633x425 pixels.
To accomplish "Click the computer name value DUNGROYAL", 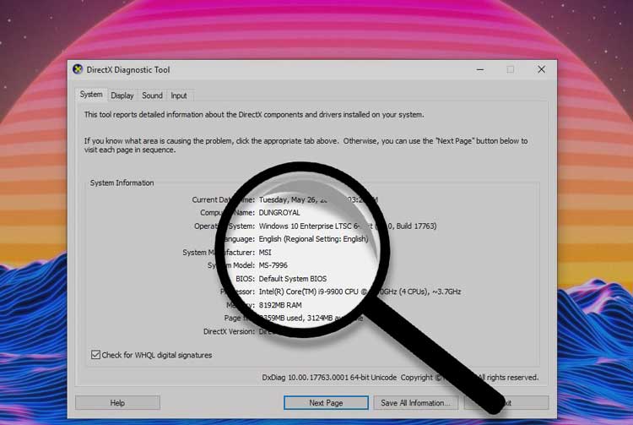I will tap(279, 213).
